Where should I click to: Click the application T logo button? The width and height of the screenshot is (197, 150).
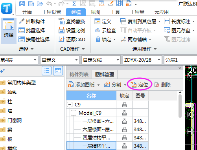tap(7, 9)
